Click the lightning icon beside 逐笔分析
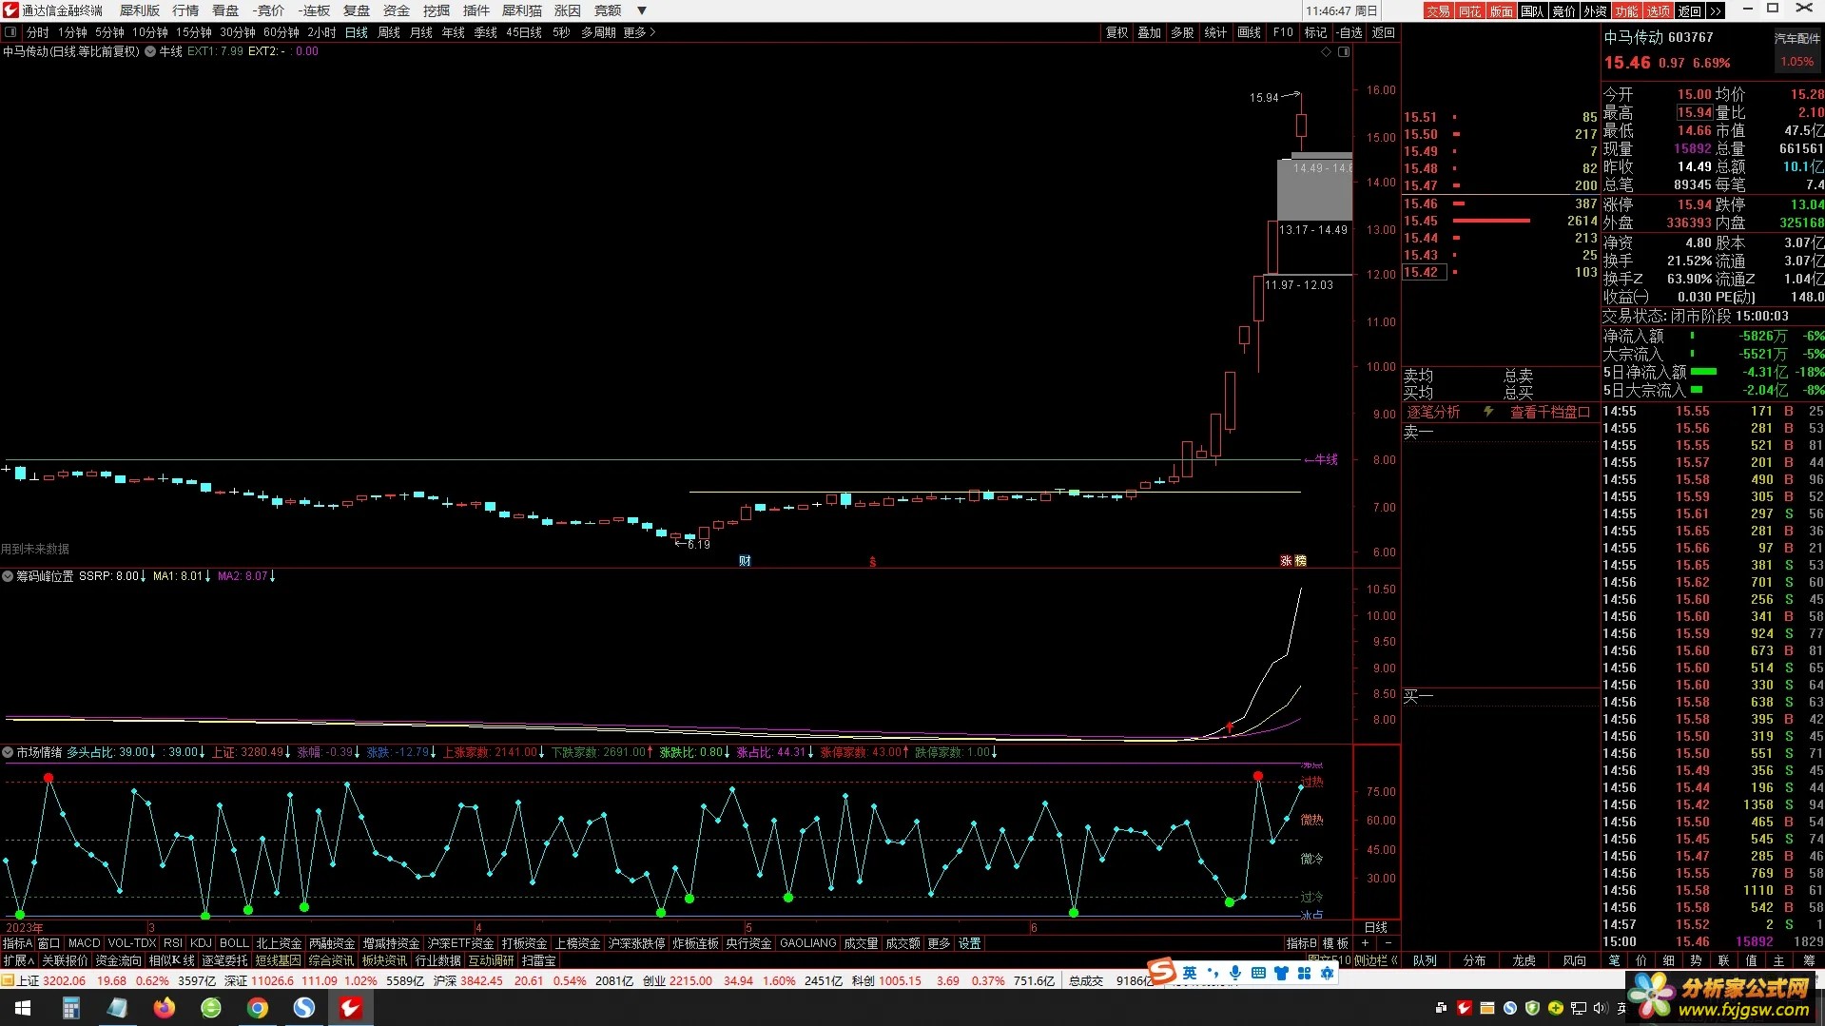Image resolution: width=1825 pixels, height=1026 pixels. (1488, 412)
